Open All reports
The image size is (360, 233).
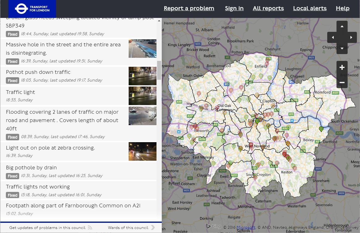(268, 8)
